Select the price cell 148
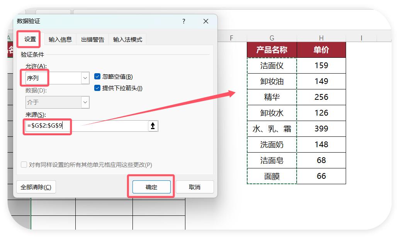 321,145
